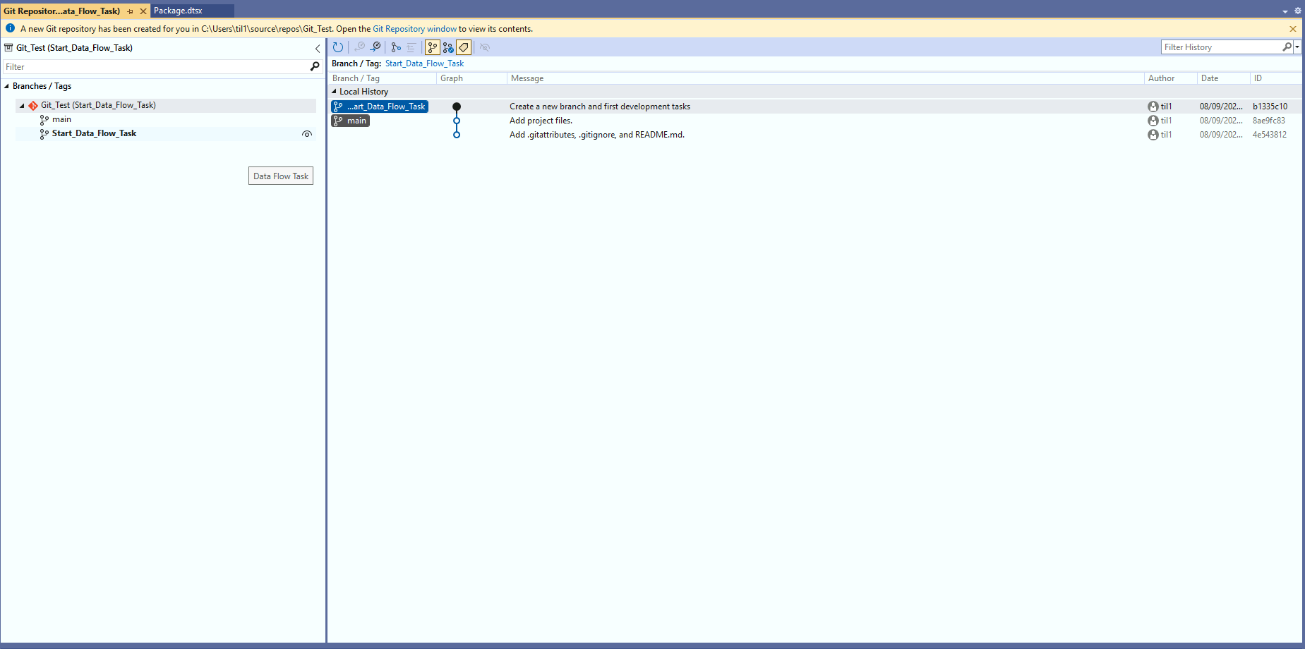The width and height of the screenshot is (1305, 649).
Task: Refresh the Git history view
Action: [338, 47]
